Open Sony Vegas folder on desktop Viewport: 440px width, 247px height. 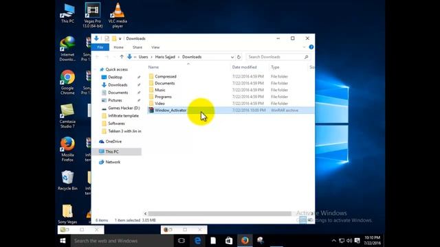67,214
